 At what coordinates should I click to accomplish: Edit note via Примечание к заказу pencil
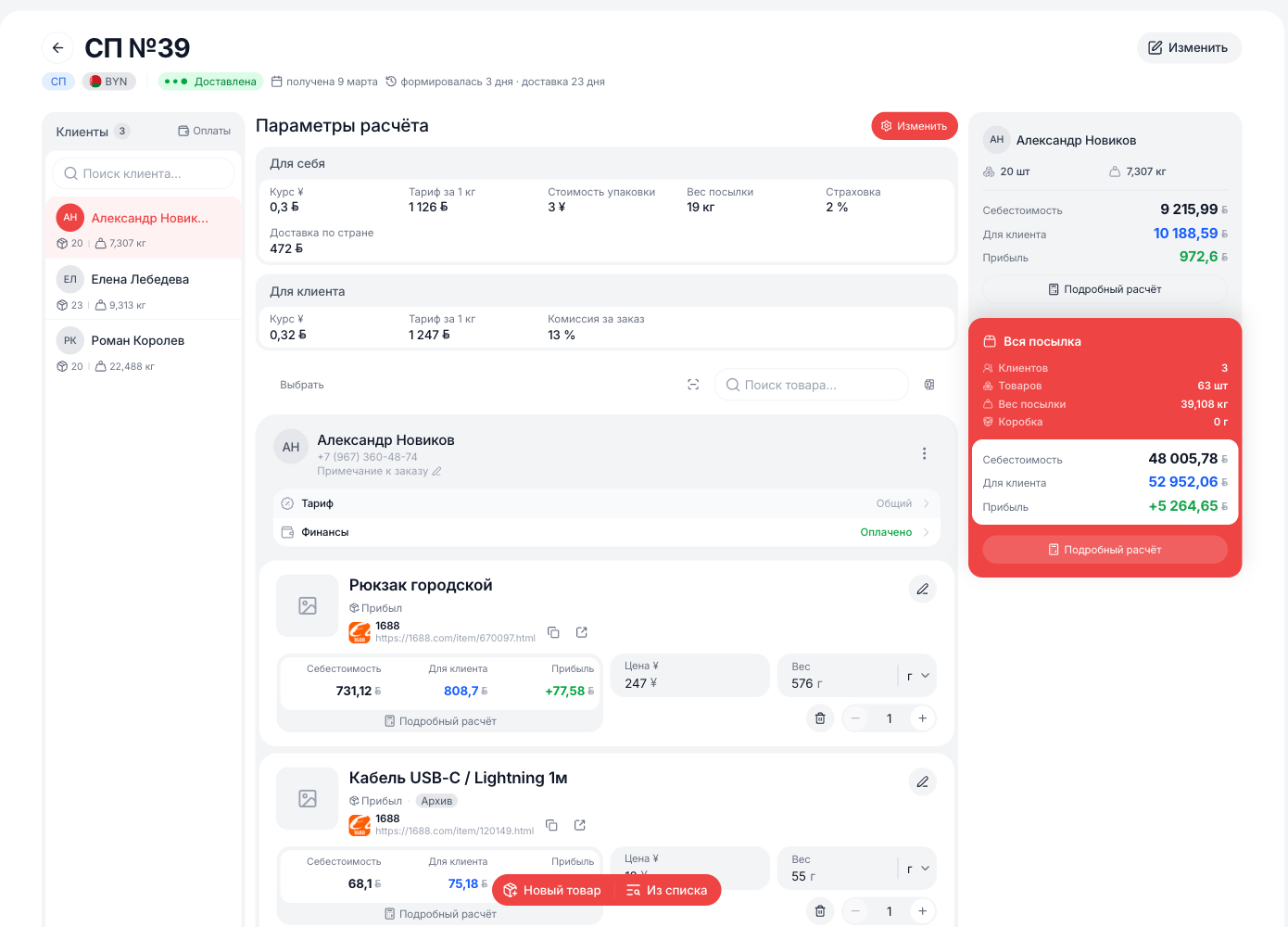[x=436, y=471]
